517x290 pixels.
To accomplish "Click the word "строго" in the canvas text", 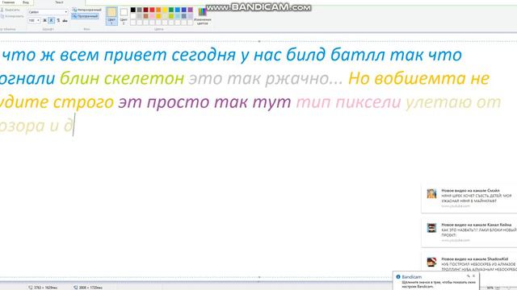I will pos(83,102).
